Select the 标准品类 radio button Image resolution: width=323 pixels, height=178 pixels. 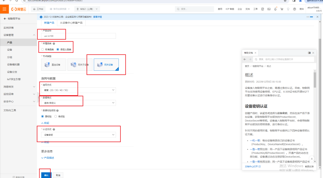[43, 49]
